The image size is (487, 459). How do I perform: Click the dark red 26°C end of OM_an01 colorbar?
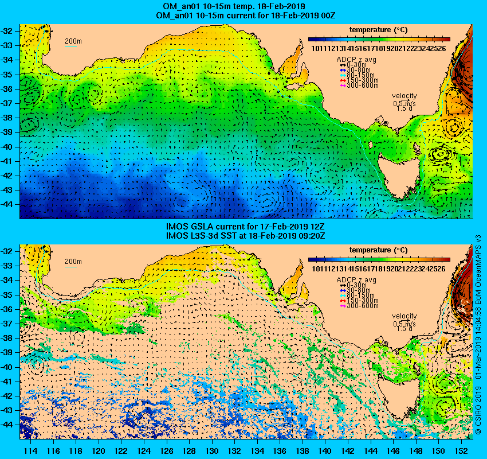pyautogui.click(x=447, y=40)
